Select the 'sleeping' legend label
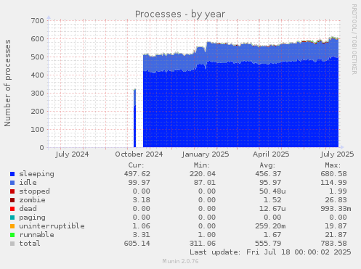The image size is (361, 269). point(36,174)
